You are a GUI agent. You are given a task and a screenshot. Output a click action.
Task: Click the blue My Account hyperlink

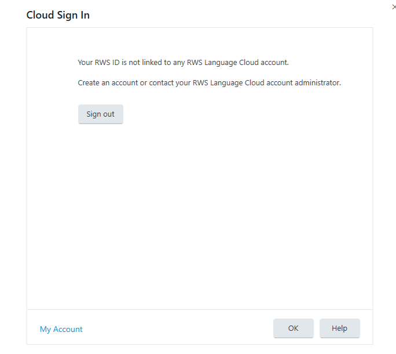(x=61, y=329)
